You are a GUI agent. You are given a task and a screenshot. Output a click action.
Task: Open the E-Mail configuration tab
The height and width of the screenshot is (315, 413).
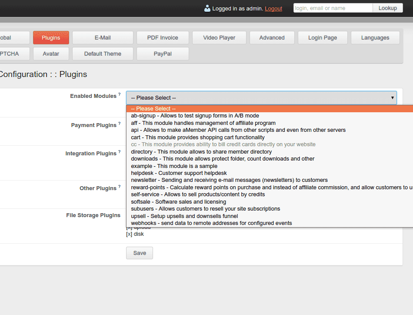tap(103, 38)
